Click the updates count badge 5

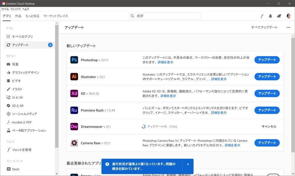point(50,45)
